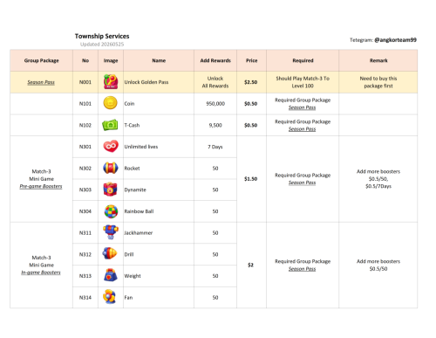Click Need to buy this package first remark
The height and width of the screenshot is (338, 436).
pos(378,82)
